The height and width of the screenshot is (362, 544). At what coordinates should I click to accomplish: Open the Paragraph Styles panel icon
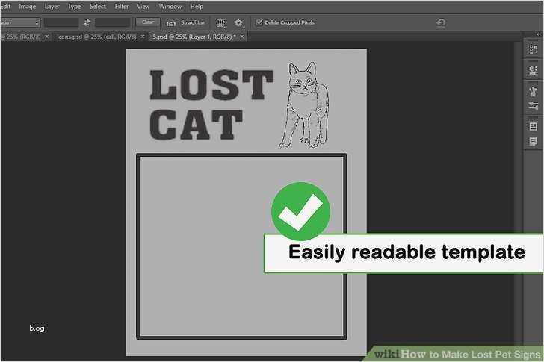pyautogui.click(x=534, y=141)
